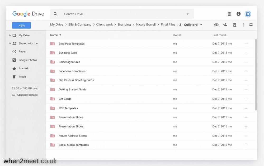The width and height of the screenshot is (264, 166).
Task: Open your account profile icon
Action: coord(248,14)
